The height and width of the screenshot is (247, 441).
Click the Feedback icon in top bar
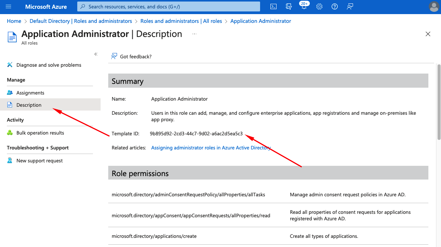tap(350, 6)
